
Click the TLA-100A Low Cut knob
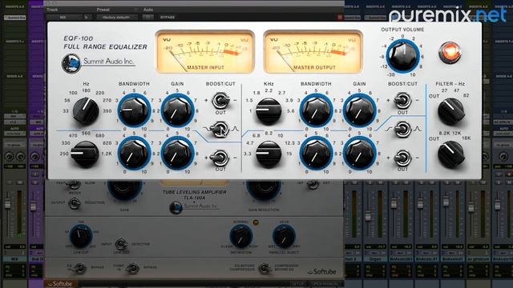coord(81,236)
